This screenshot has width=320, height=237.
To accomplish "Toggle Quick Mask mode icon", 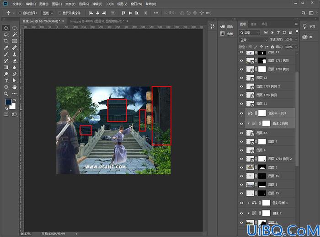I will [x=6, y=114].
